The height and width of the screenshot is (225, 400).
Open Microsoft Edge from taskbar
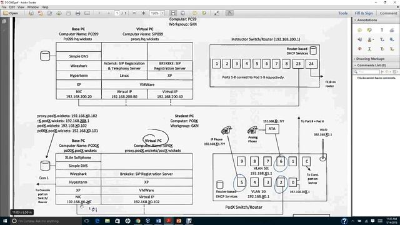click(x=97, y=221)
